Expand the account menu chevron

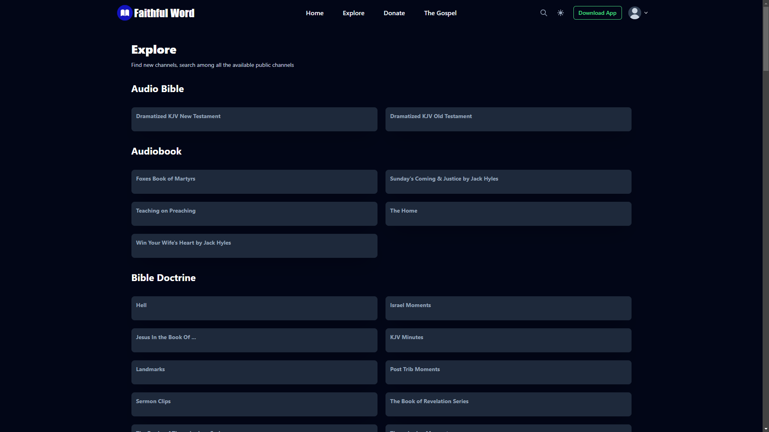[x=646, y=13]
